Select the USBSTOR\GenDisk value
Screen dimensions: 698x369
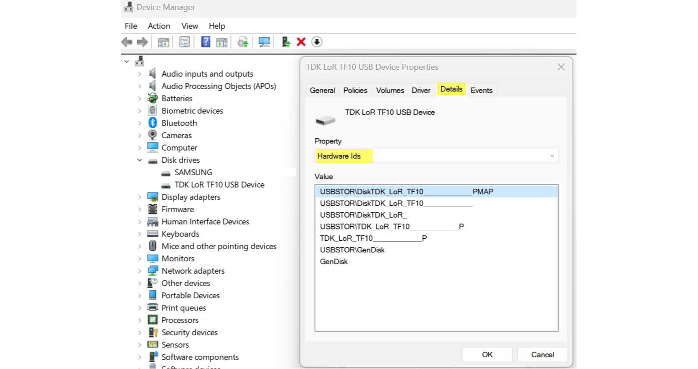point(436,250)
